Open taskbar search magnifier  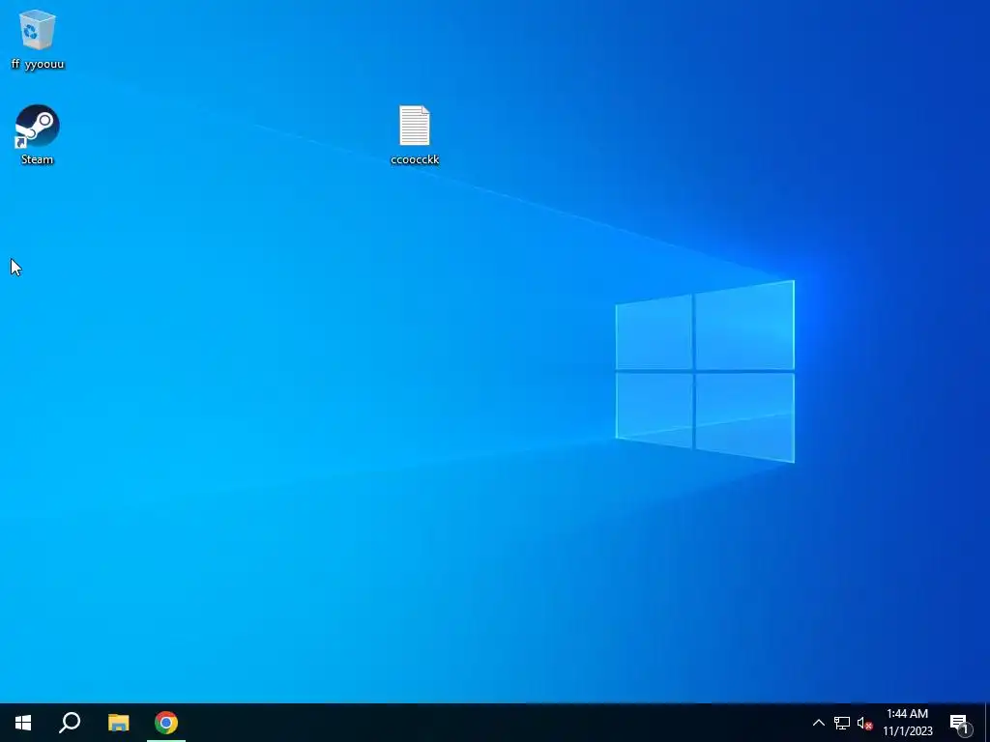[x=70, y=723]
